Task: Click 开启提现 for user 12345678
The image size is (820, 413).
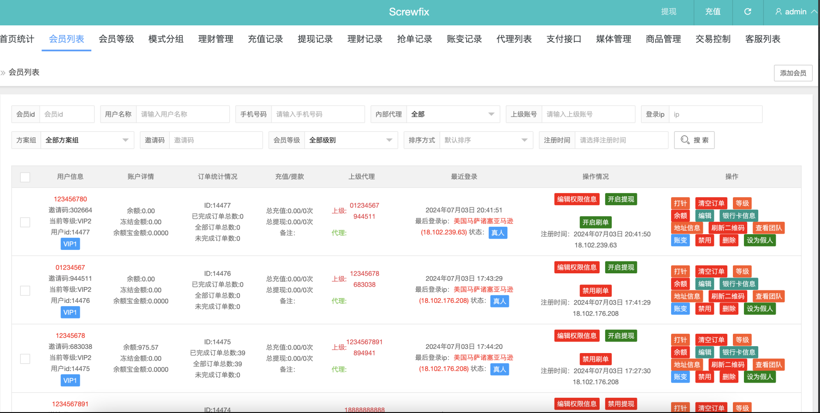Action: tap(621, 336)
